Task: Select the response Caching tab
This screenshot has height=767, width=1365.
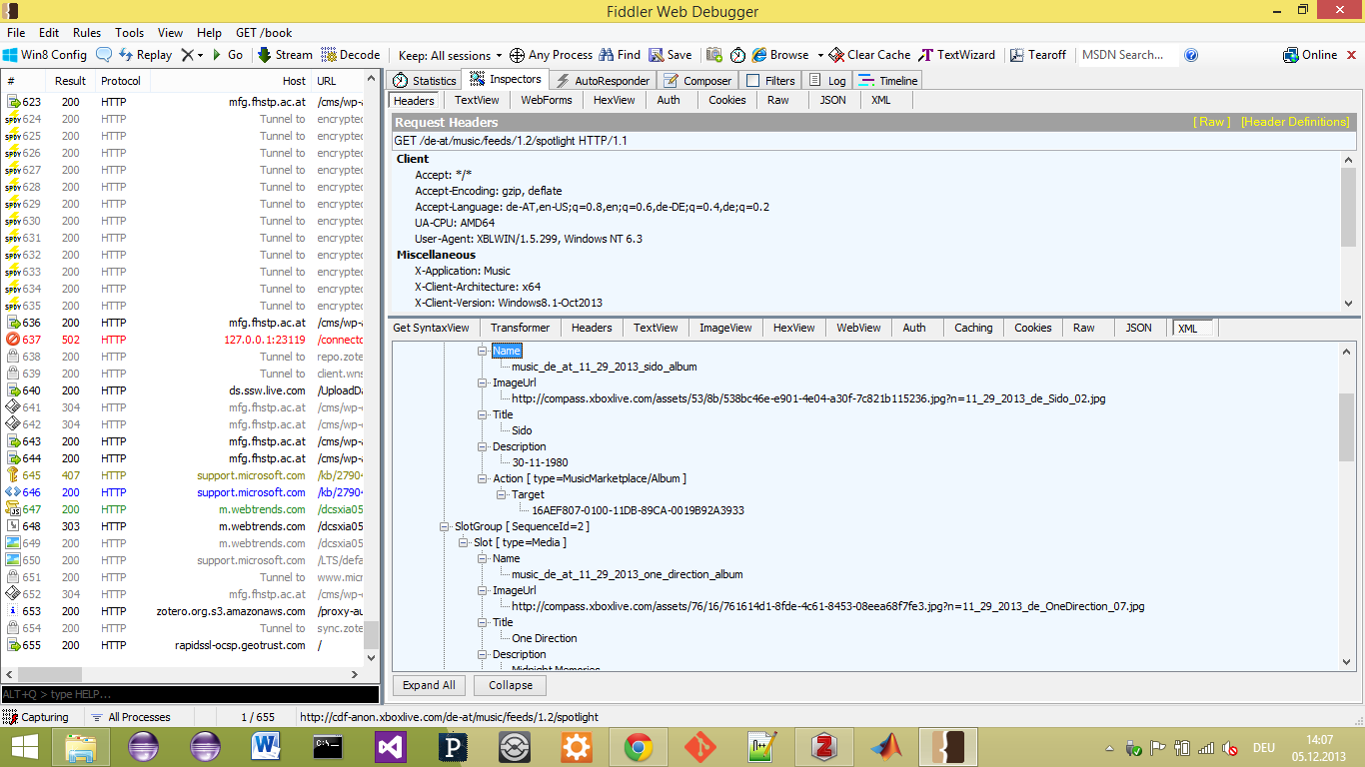Action: tap(973, 328)
